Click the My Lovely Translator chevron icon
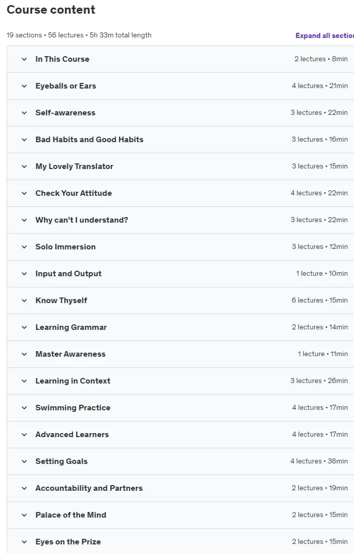The width and height of the screenshot is (354, 553). (24, 166)
